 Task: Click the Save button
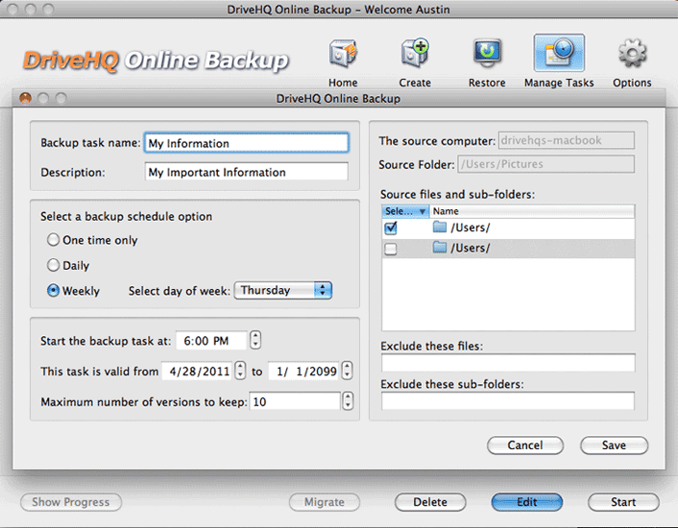(x=614, y=445)
